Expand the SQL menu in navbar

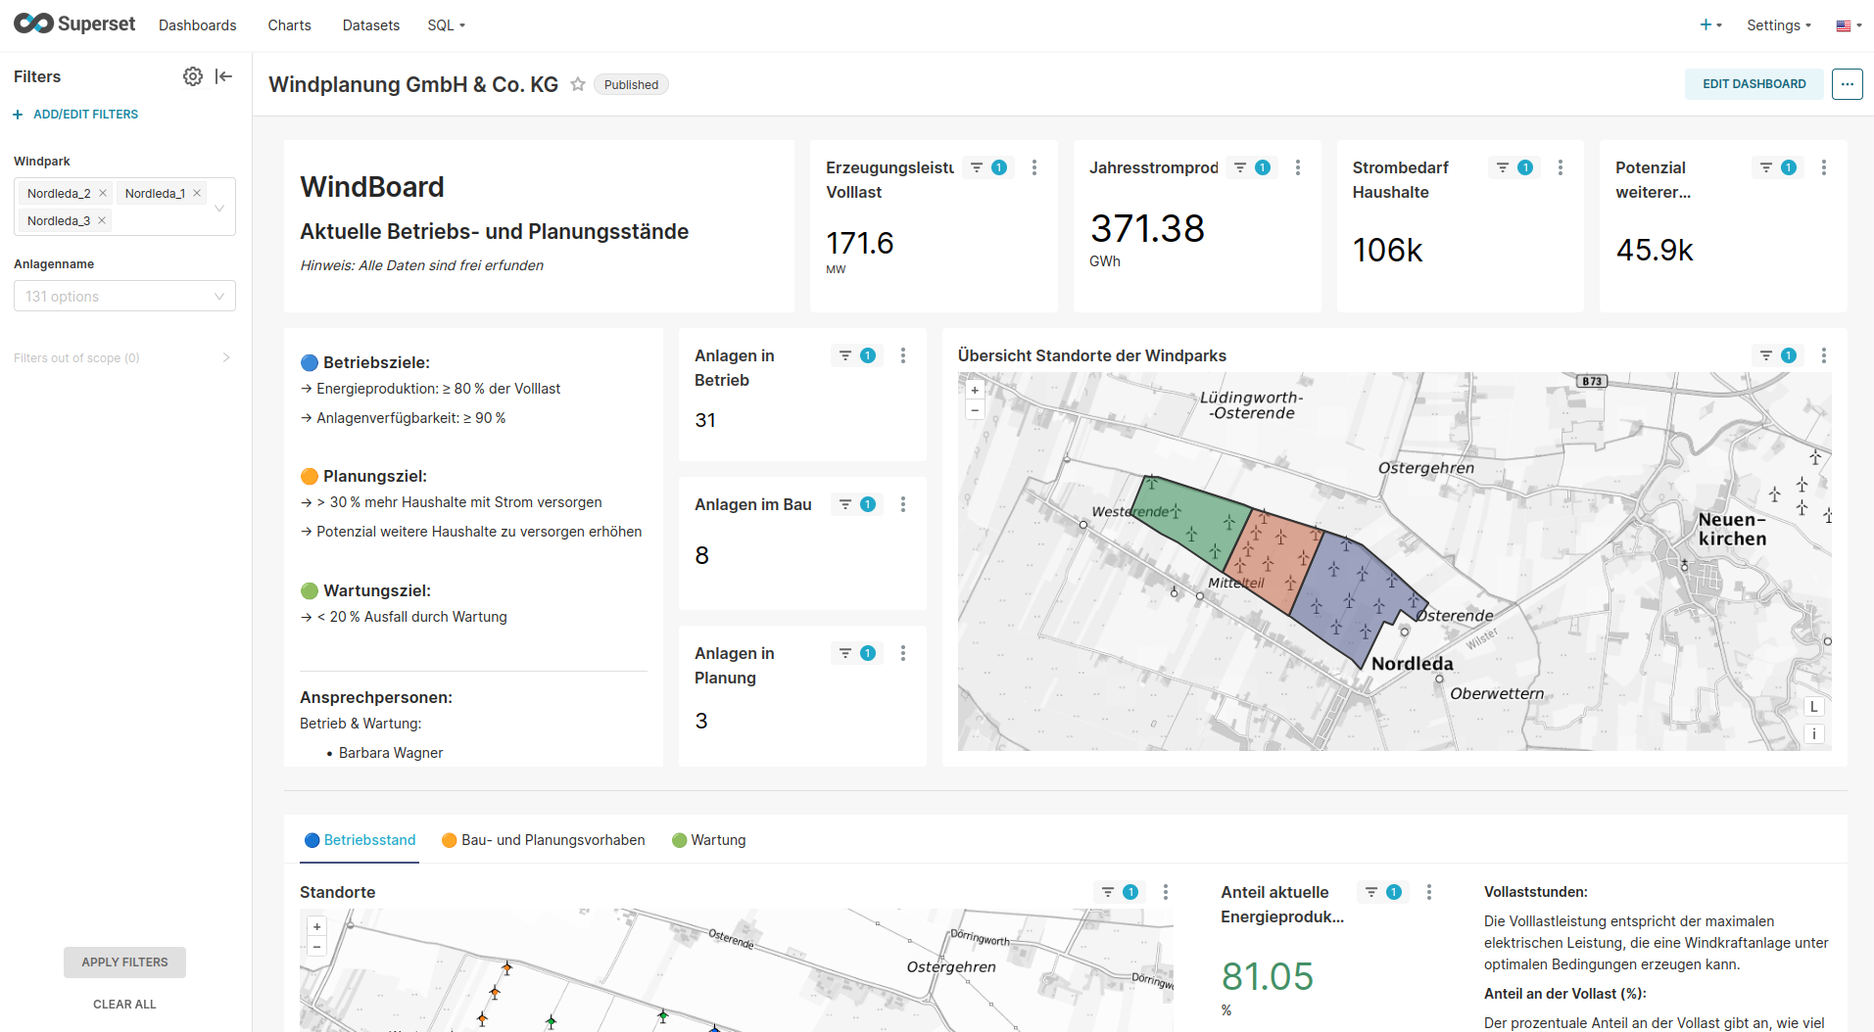point(446,25)
